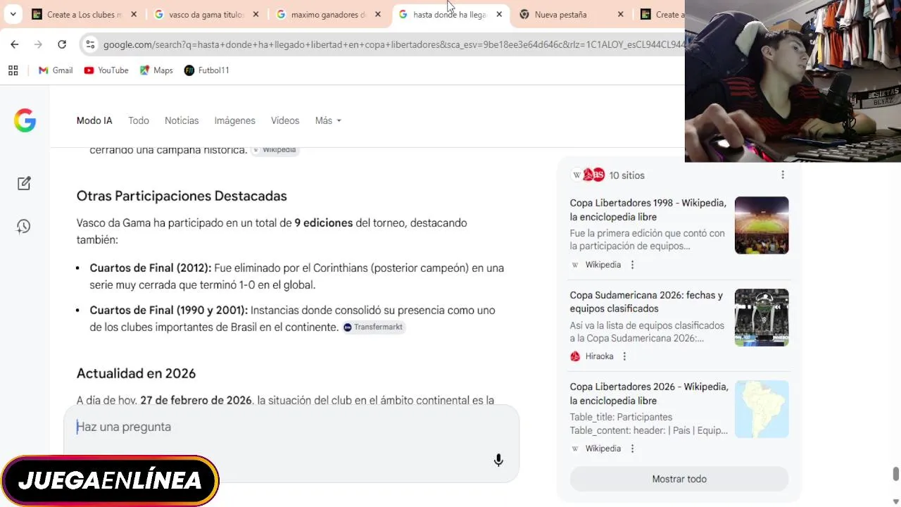Open 'Copa Libertadores 1998 - Wikipedia' result
Image resolution: width=901 pixels, height=507 pixels.
click(x=648, y=210)
